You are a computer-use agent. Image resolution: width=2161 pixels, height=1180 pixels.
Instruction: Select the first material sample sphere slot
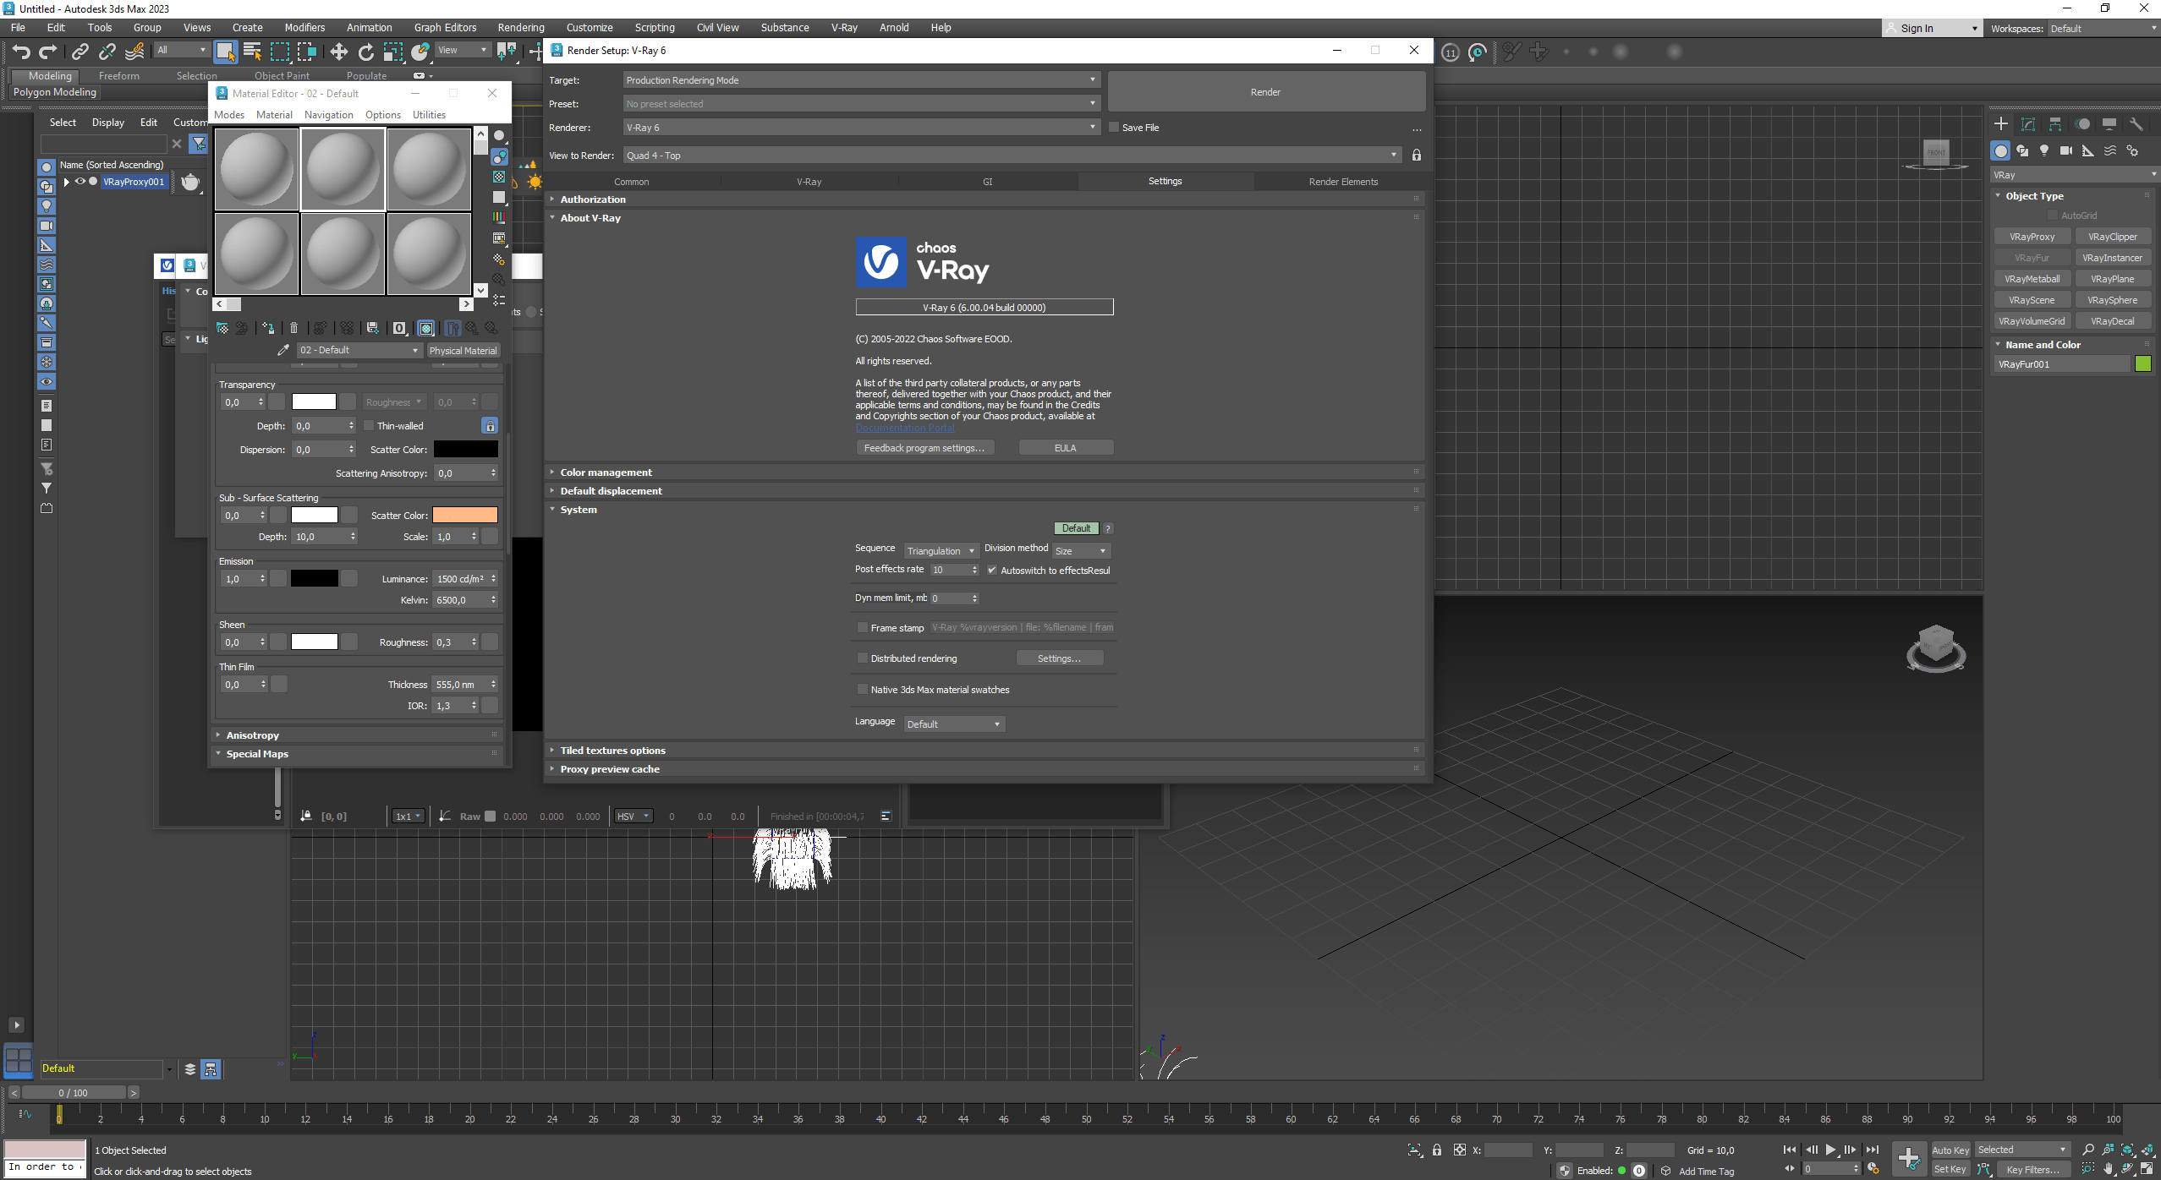(x=256, y=168)
